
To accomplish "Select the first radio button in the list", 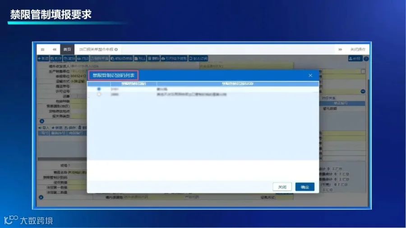I will 99,89.
